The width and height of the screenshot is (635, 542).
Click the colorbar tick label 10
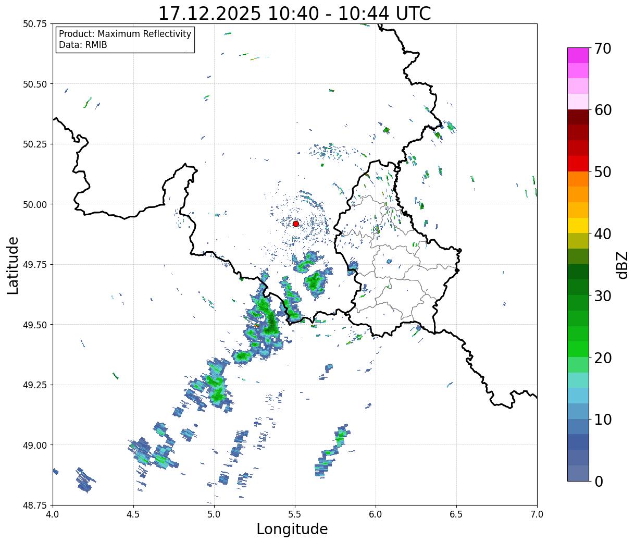(x=602, y=419)
